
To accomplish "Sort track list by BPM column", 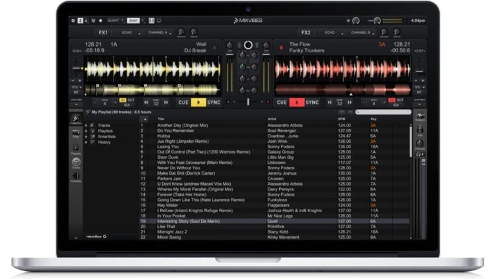I will 341,119.
